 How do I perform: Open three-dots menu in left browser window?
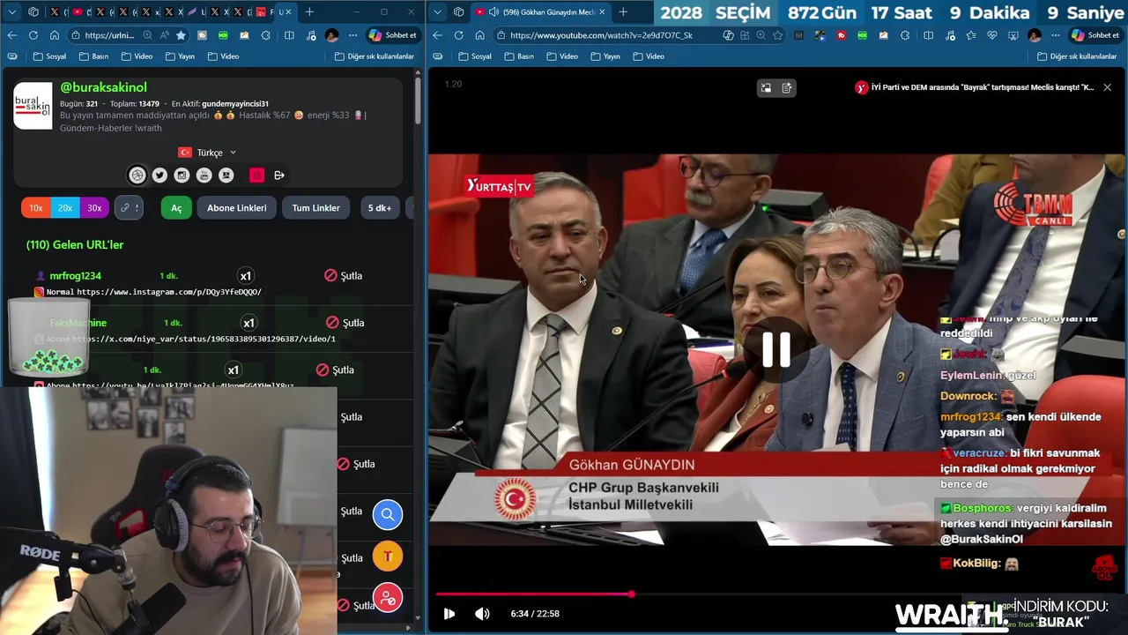(352, 35)
